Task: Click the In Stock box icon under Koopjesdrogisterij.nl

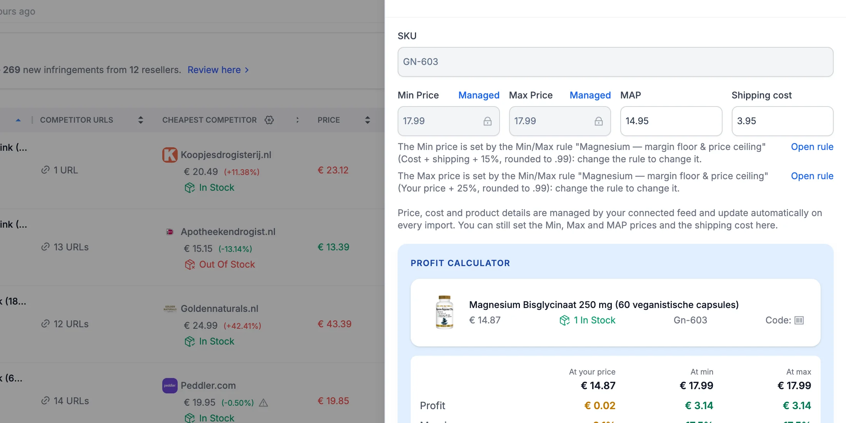Action: (x=190, y=188)
